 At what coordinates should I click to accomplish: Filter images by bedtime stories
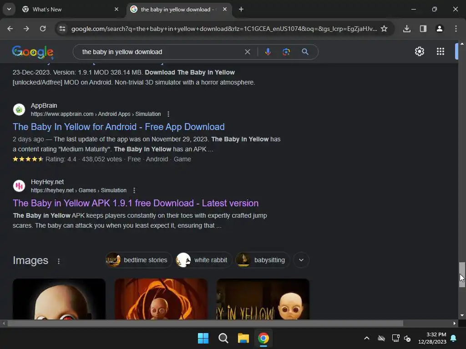pyautogui.click(x=138, y=260)
